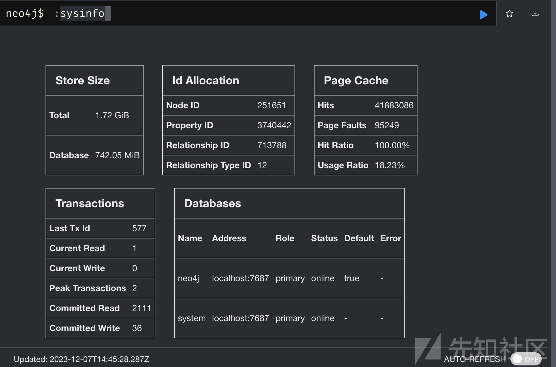This screenshot has width=556, height=367.
Task: Click the Status column header
Action: (324, 238)
